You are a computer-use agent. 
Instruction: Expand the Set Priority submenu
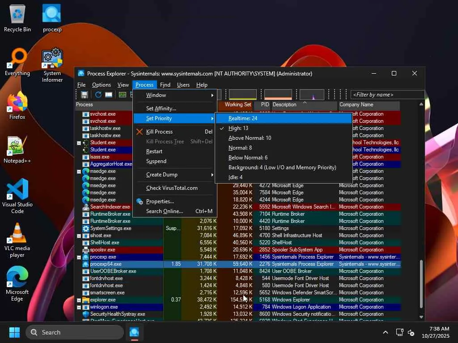pos(175,118)
